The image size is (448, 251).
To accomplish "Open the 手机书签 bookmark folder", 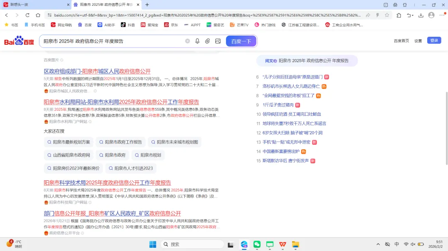I will click(x=34, y=25).
